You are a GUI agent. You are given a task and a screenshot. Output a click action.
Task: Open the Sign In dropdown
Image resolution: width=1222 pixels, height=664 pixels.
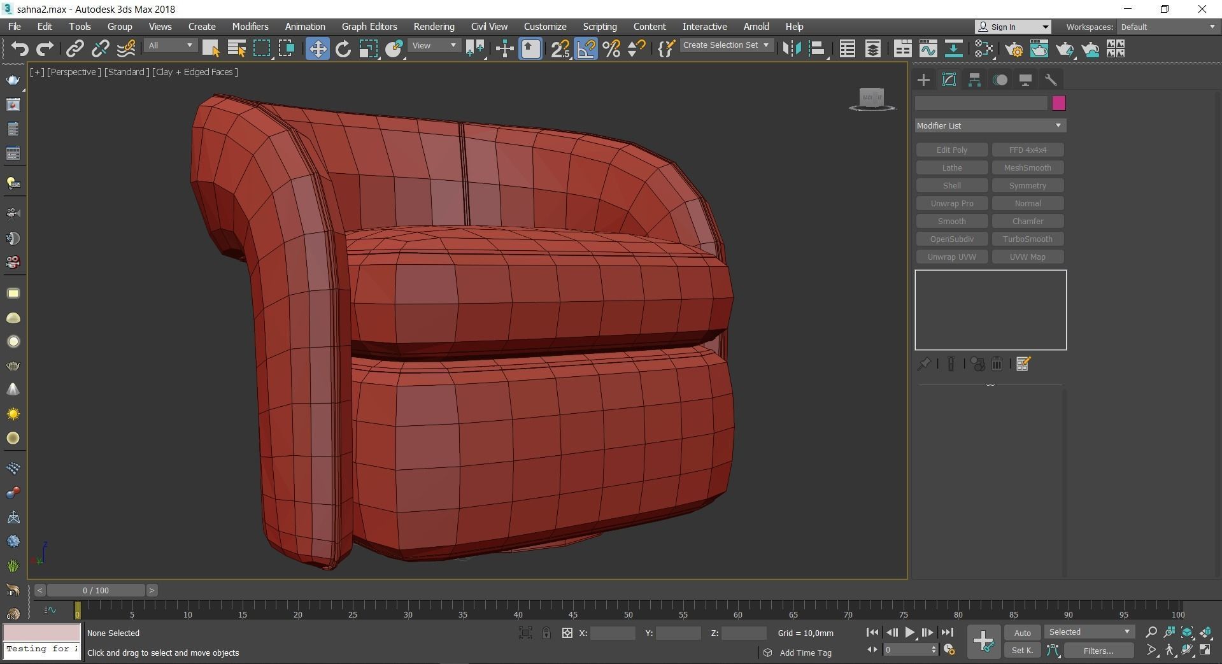pyautogui.click(x=1012, y=27)
